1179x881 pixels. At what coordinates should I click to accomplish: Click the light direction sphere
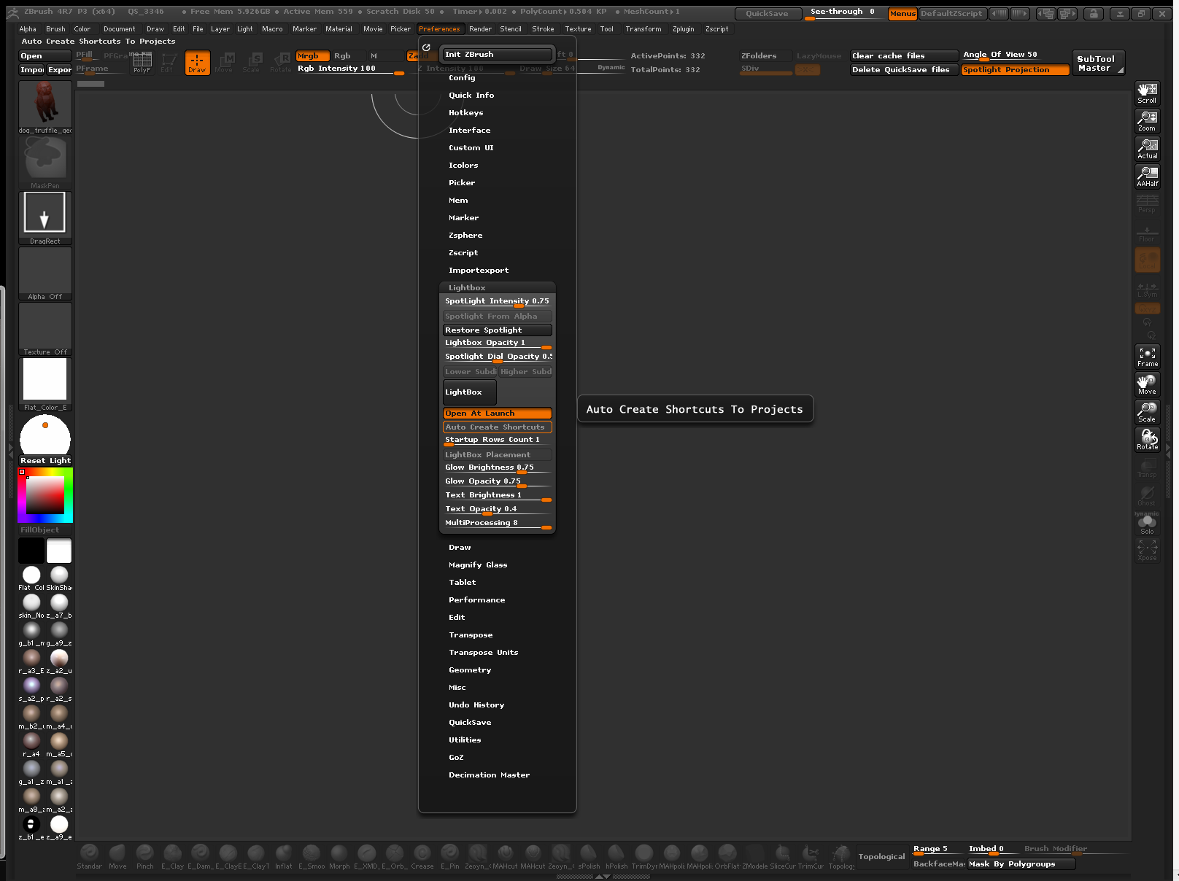tap(45, 435)
